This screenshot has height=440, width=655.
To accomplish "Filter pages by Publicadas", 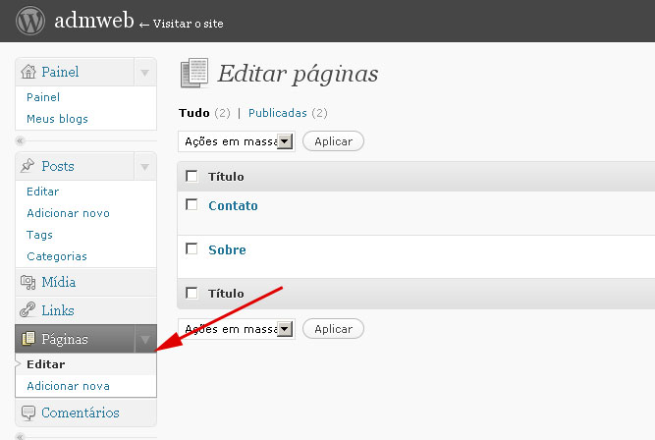I will coord(277,113).
